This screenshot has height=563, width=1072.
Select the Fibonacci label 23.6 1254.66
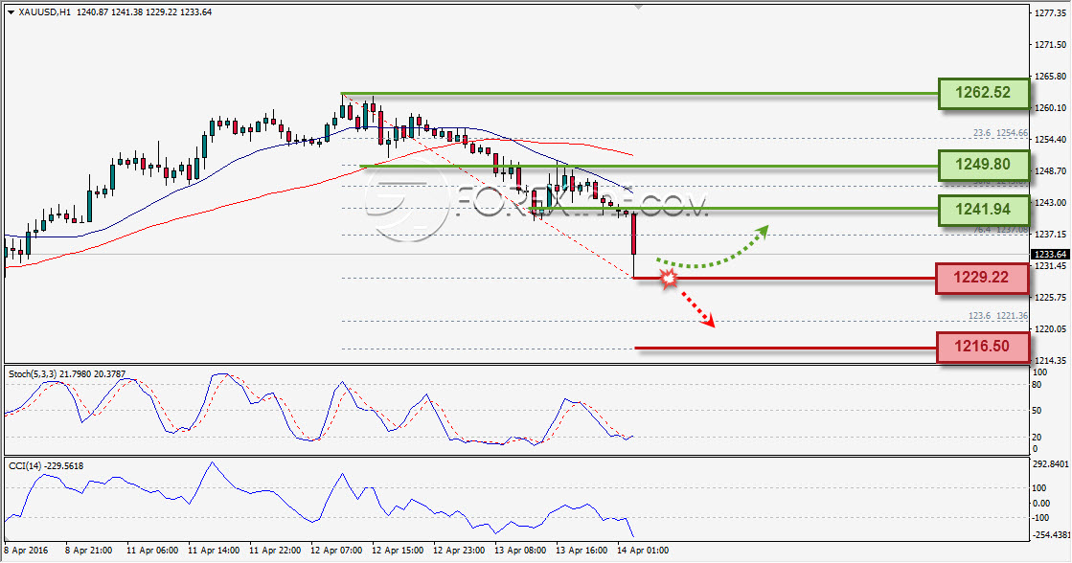tap(1000, 132)
